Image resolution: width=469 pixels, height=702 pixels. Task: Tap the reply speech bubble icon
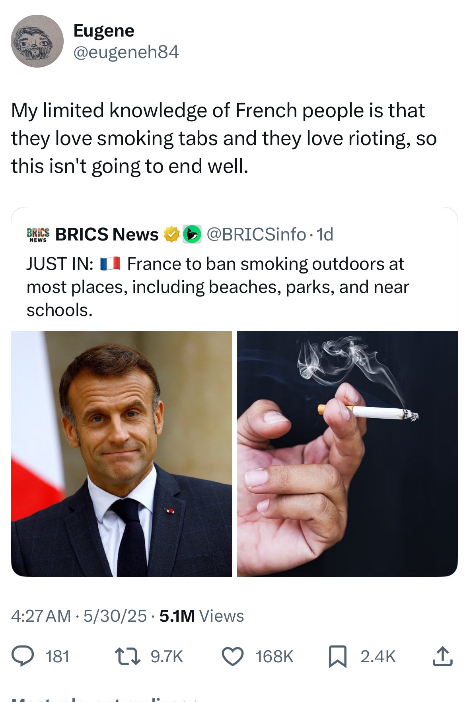[x=22, y=656]
